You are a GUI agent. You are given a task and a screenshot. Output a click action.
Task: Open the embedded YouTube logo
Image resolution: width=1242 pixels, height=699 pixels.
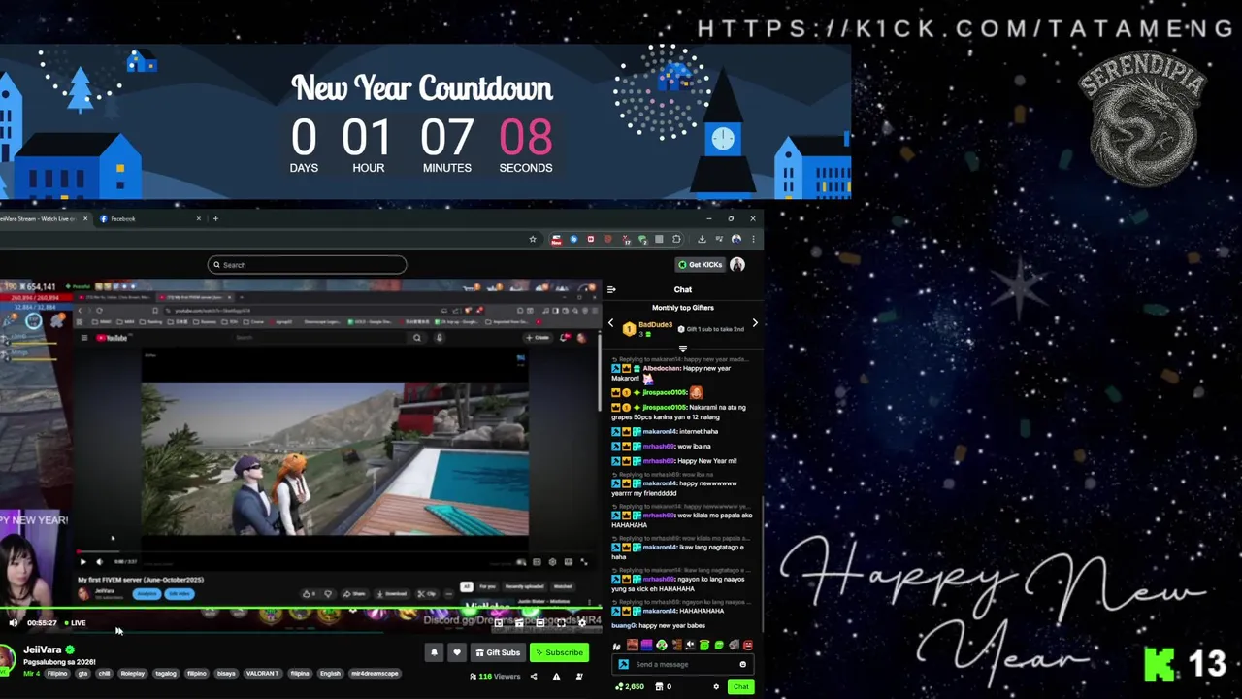coord(114,338)
